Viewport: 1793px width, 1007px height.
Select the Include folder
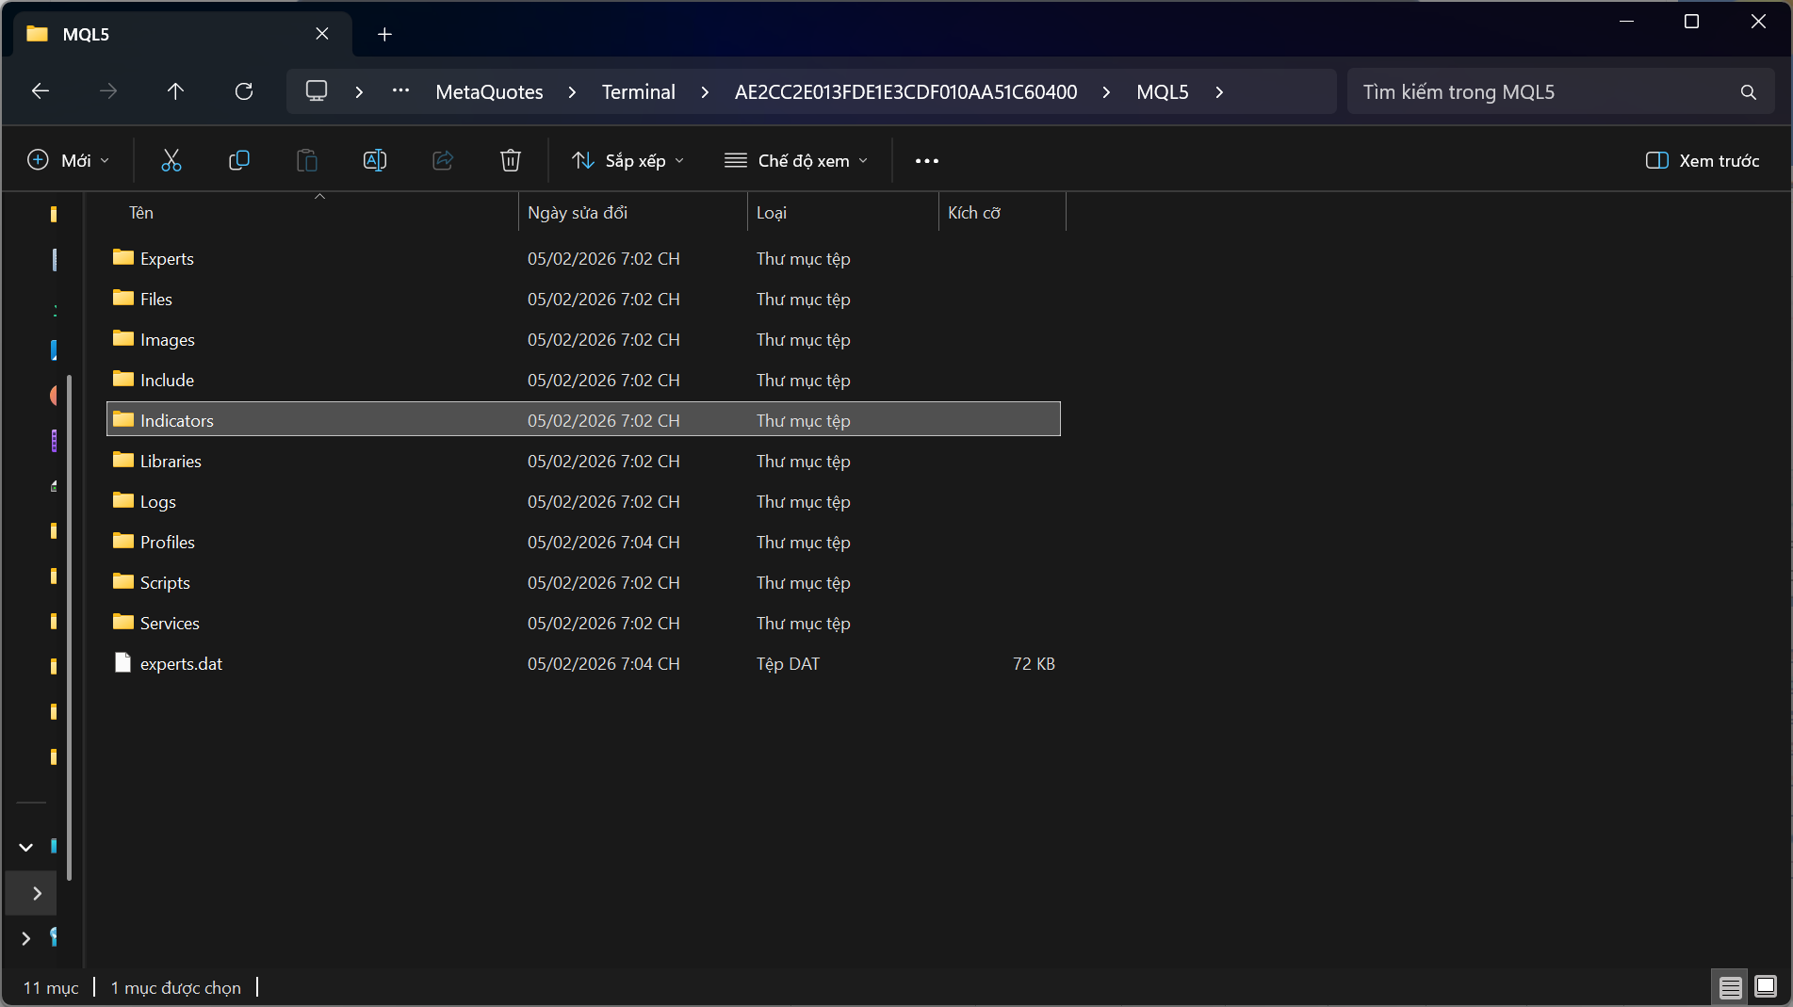click(583, 380)
